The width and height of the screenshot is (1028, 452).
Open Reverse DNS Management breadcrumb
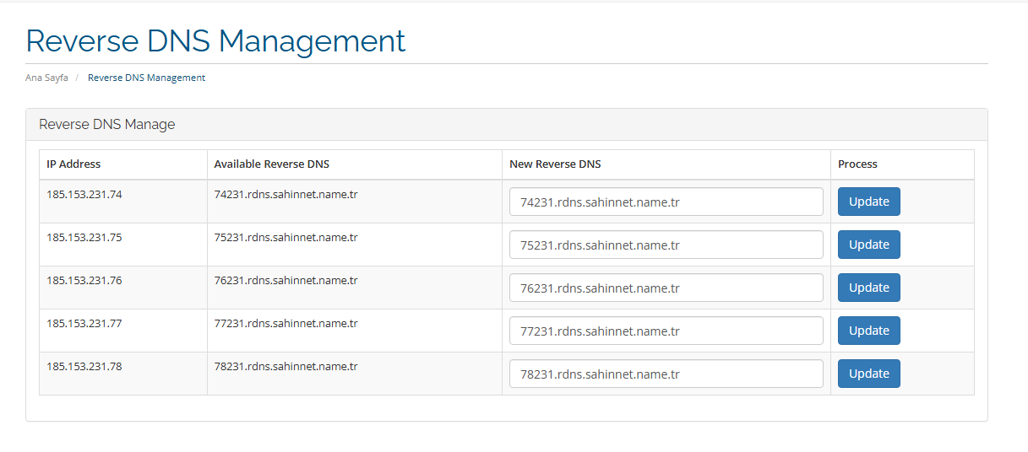(146, 78)
